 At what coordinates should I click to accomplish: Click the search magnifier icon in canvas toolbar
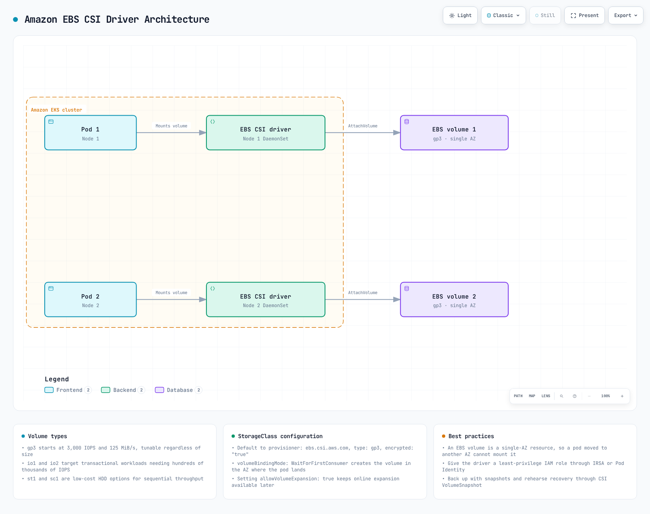click(x=561, y=396)
